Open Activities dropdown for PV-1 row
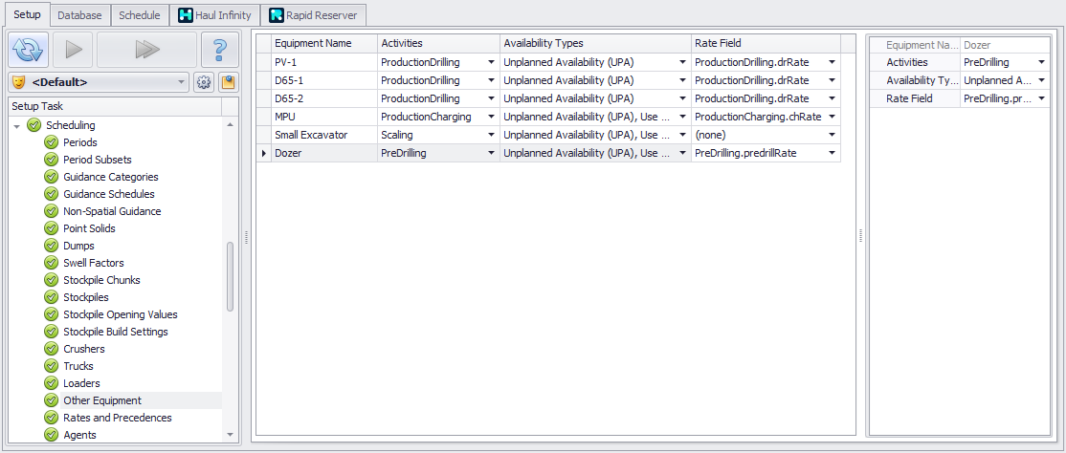This screenshot has height=453, width=1066. point(491,62)
